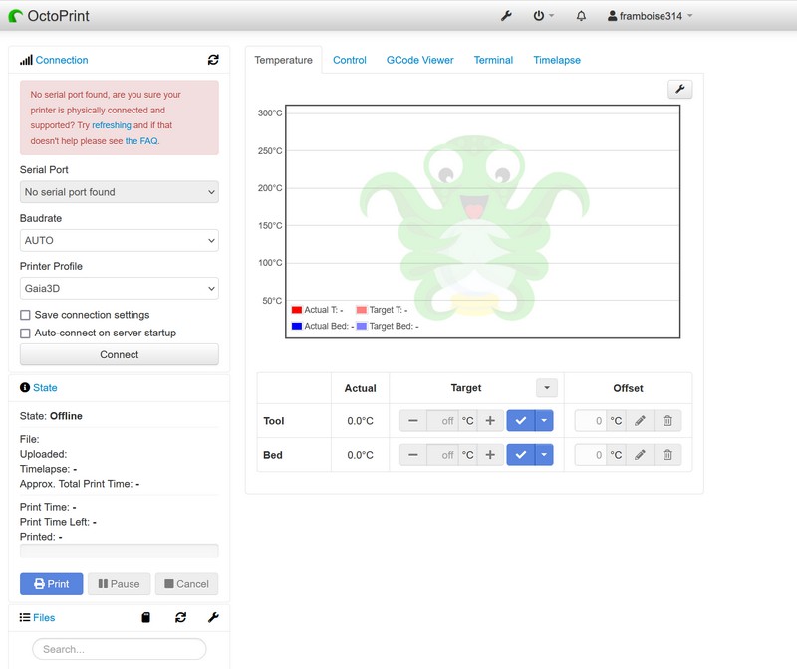797x669 pixels.
Task: Refresh the Connection serial ports
Action: click(213, 60)
